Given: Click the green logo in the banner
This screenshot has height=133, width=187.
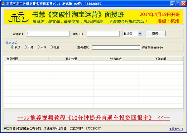Looking at the screenshot, I should [x=19, y=17].
